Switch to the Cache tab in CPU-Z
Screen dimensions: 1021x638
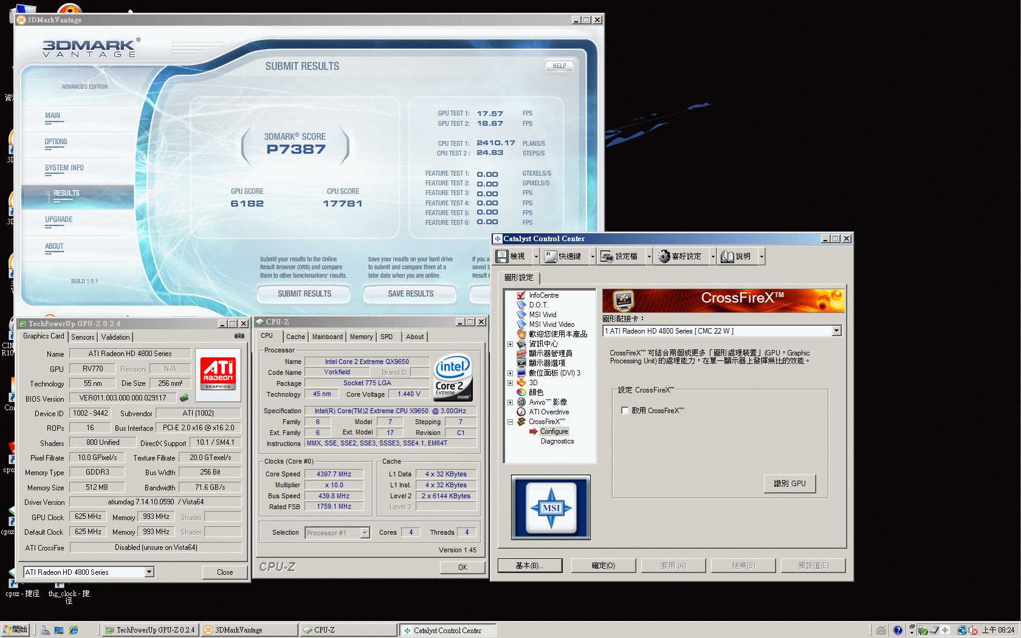[296, 337]
